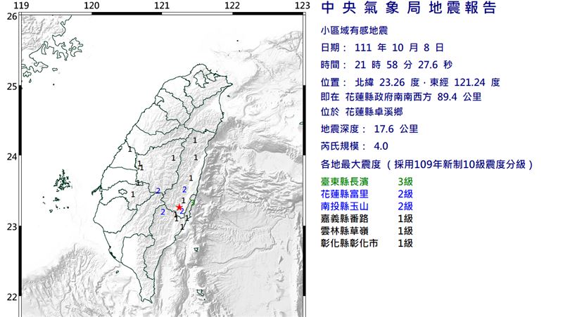Click the blue entry 花蓮縣富里
The width and height of the screenshot is (563, 317).
click(x=345, y=194)
